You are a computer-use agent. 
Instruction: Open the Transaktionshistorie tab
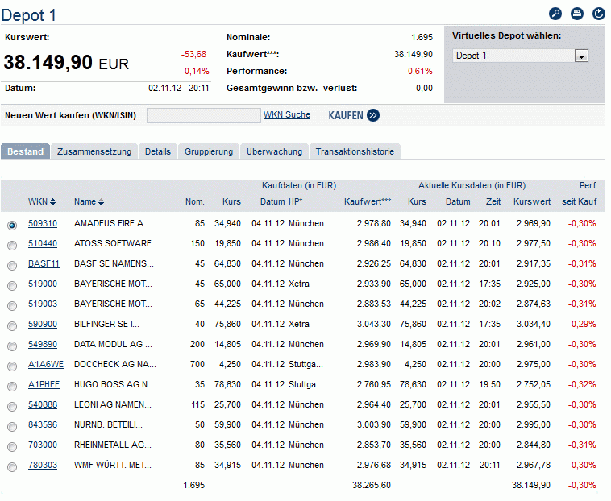click(x=355, y=151)
